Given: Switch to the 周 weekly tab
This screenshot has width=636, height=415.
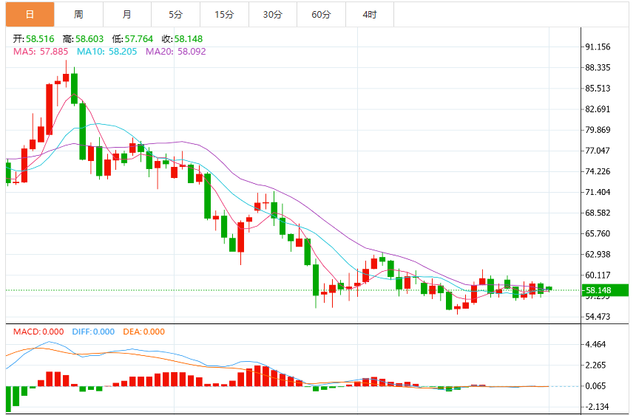Looking at the screenshot, I should (x=78, y=15).
